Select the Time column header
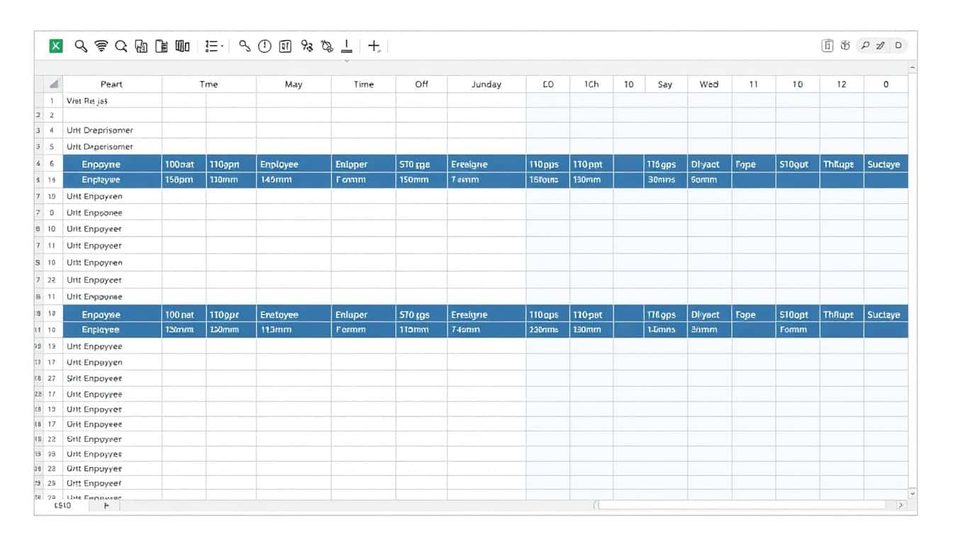 pos(363,84)
